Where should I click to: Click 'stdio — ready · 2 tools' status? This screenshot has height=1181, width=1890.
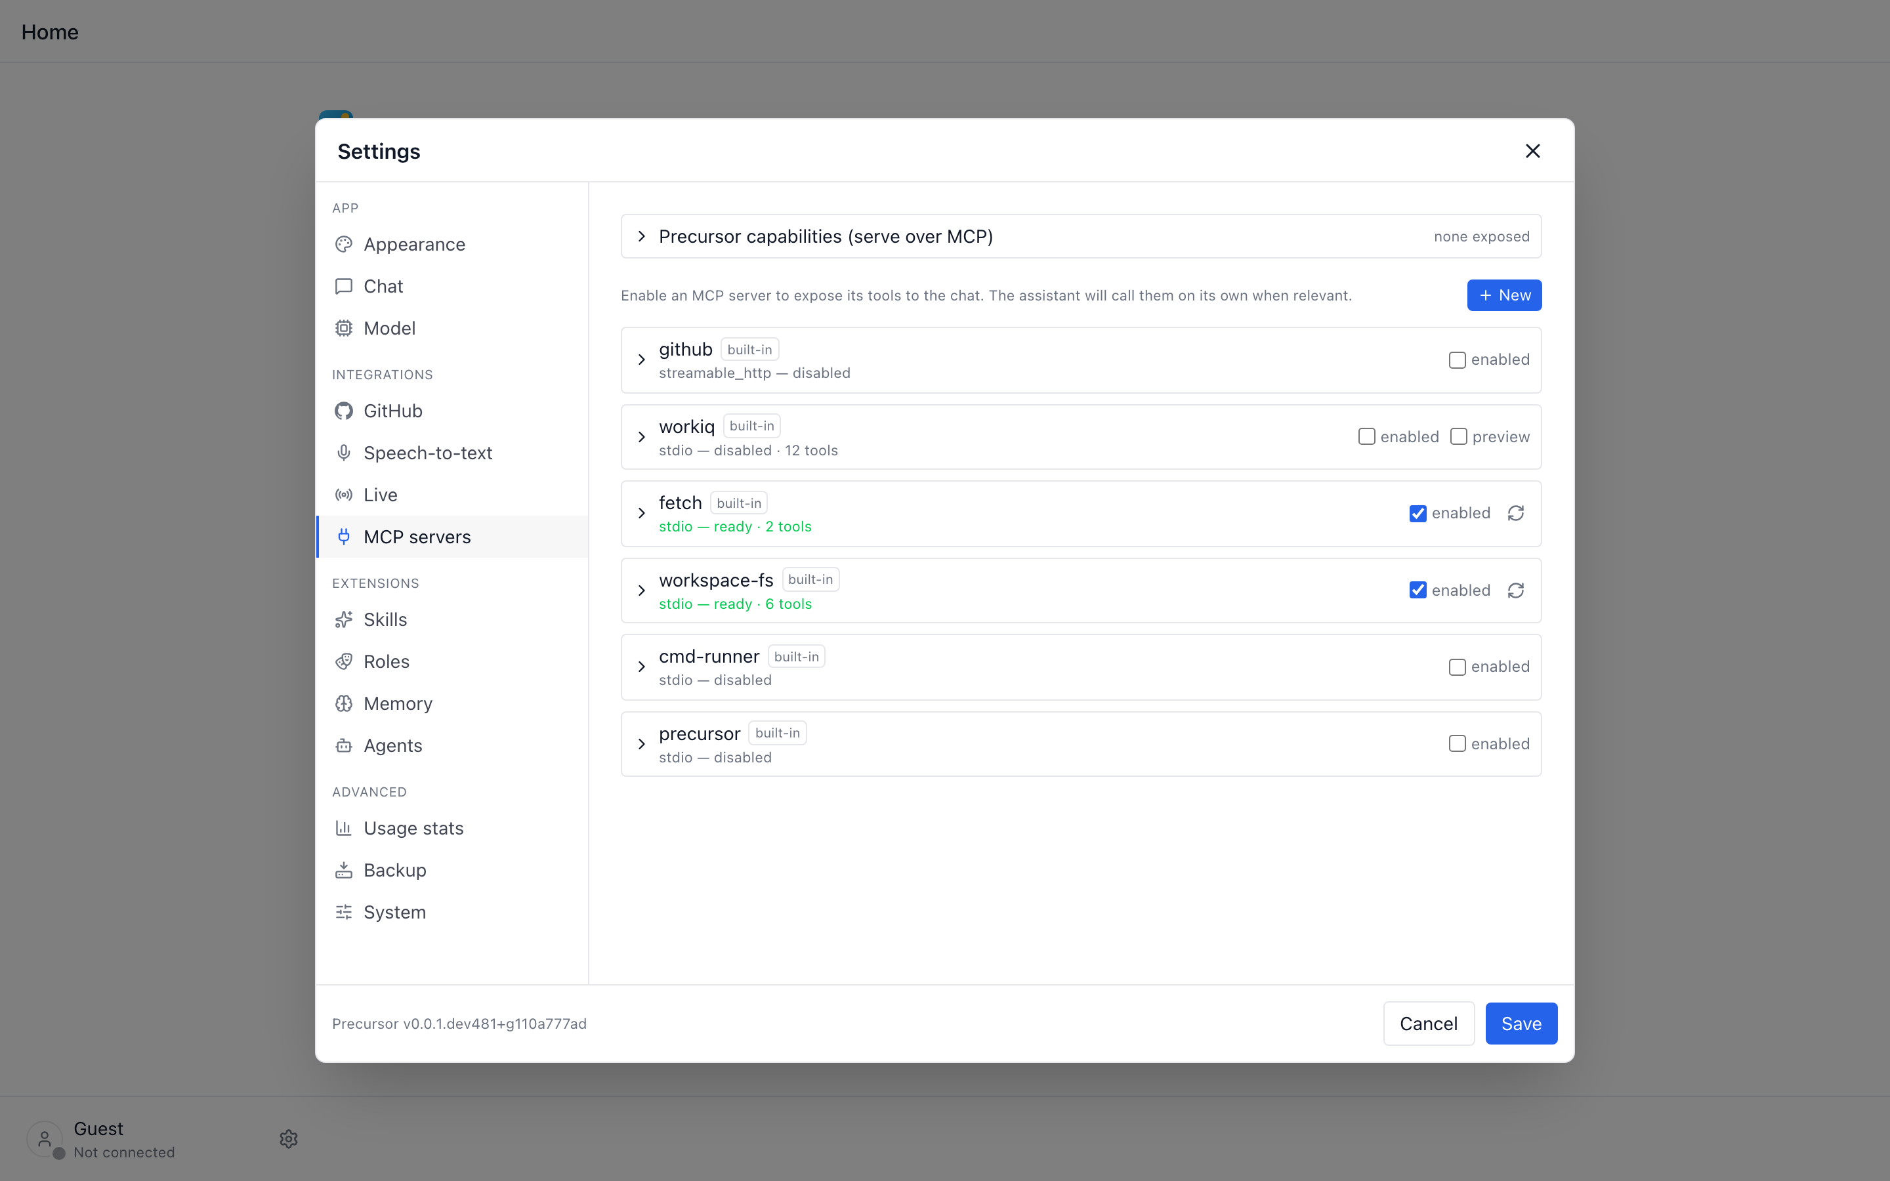click(735, 526)
